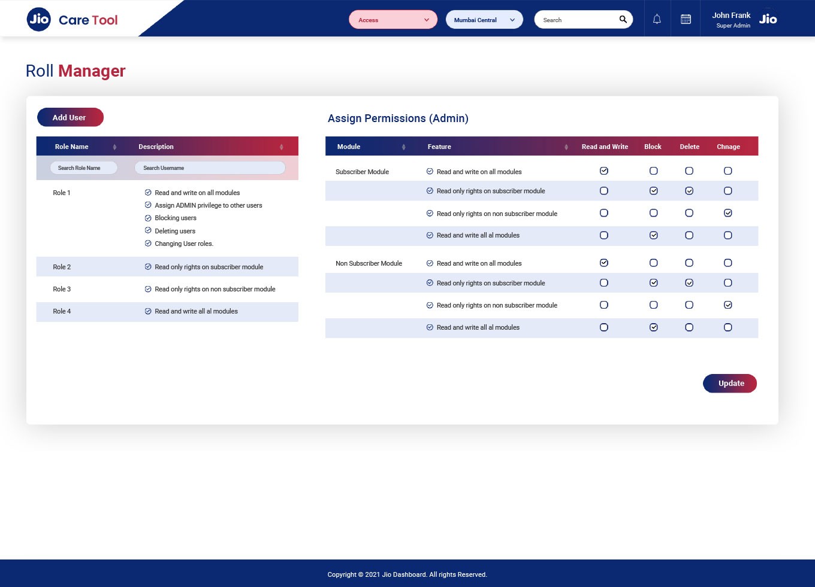
Task: Sort by Role Name column arrows
Action: [x=114, y=147]
